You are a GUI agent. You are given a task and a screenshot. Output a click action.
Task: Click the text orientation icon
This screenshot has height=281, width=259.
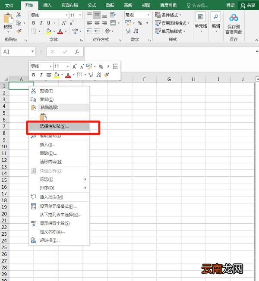click(x=107, y=31)
